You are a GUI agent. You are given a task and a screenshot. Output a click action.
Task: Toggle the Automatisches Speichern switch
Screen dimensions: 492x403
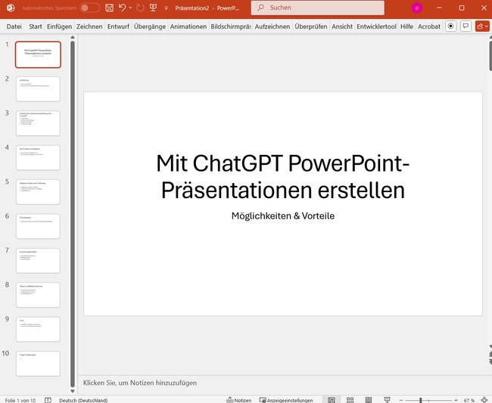click(89, 8)
